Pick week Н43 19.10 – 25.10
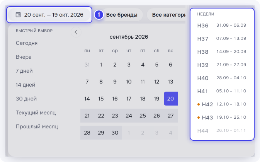Viewport: 260px width, 162px height. (x=222, y=118)
